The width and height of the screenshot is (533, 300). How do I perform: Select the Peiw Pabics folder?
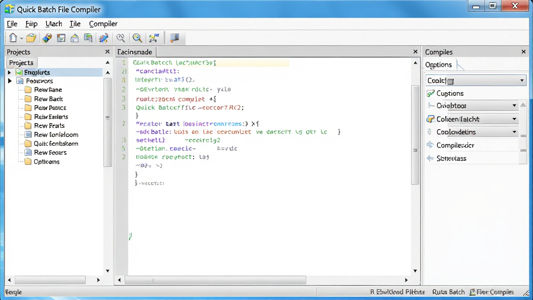[50, 108]
